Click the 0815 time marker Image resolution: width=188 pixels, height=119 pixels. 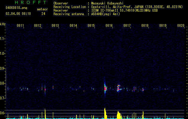[x=91, y=25]
